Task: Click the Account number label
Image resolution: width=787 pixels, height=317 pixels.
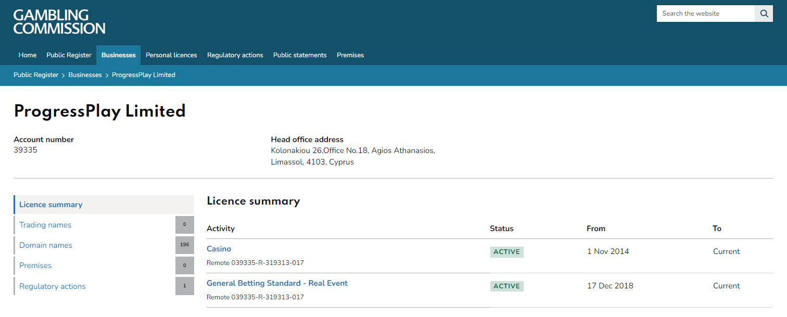Action: 44,140
